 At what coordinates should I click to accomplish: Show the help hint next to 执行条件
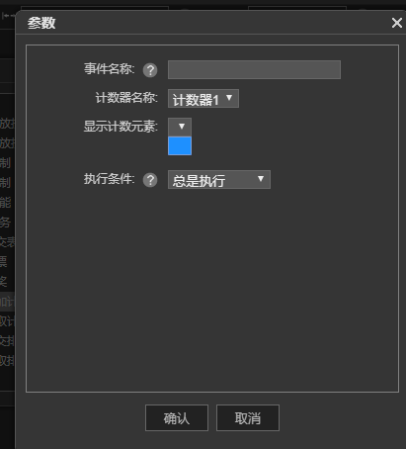pyautogui.click(x=150, y=180)
